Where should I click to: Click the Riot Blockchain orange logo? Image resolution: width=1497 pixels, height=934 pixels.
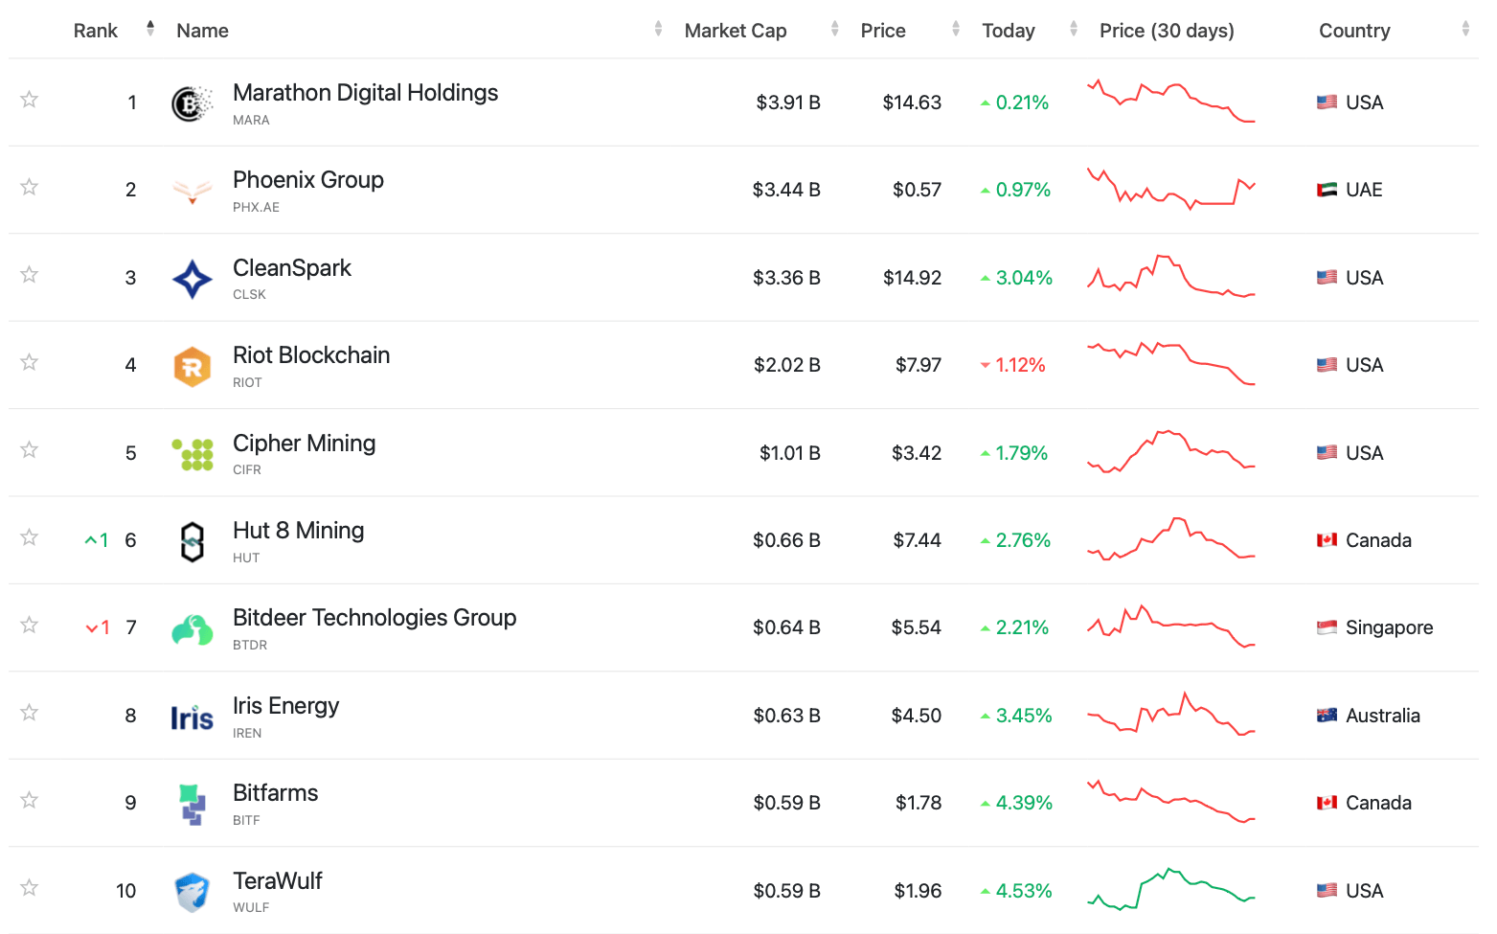pos(192,366)
